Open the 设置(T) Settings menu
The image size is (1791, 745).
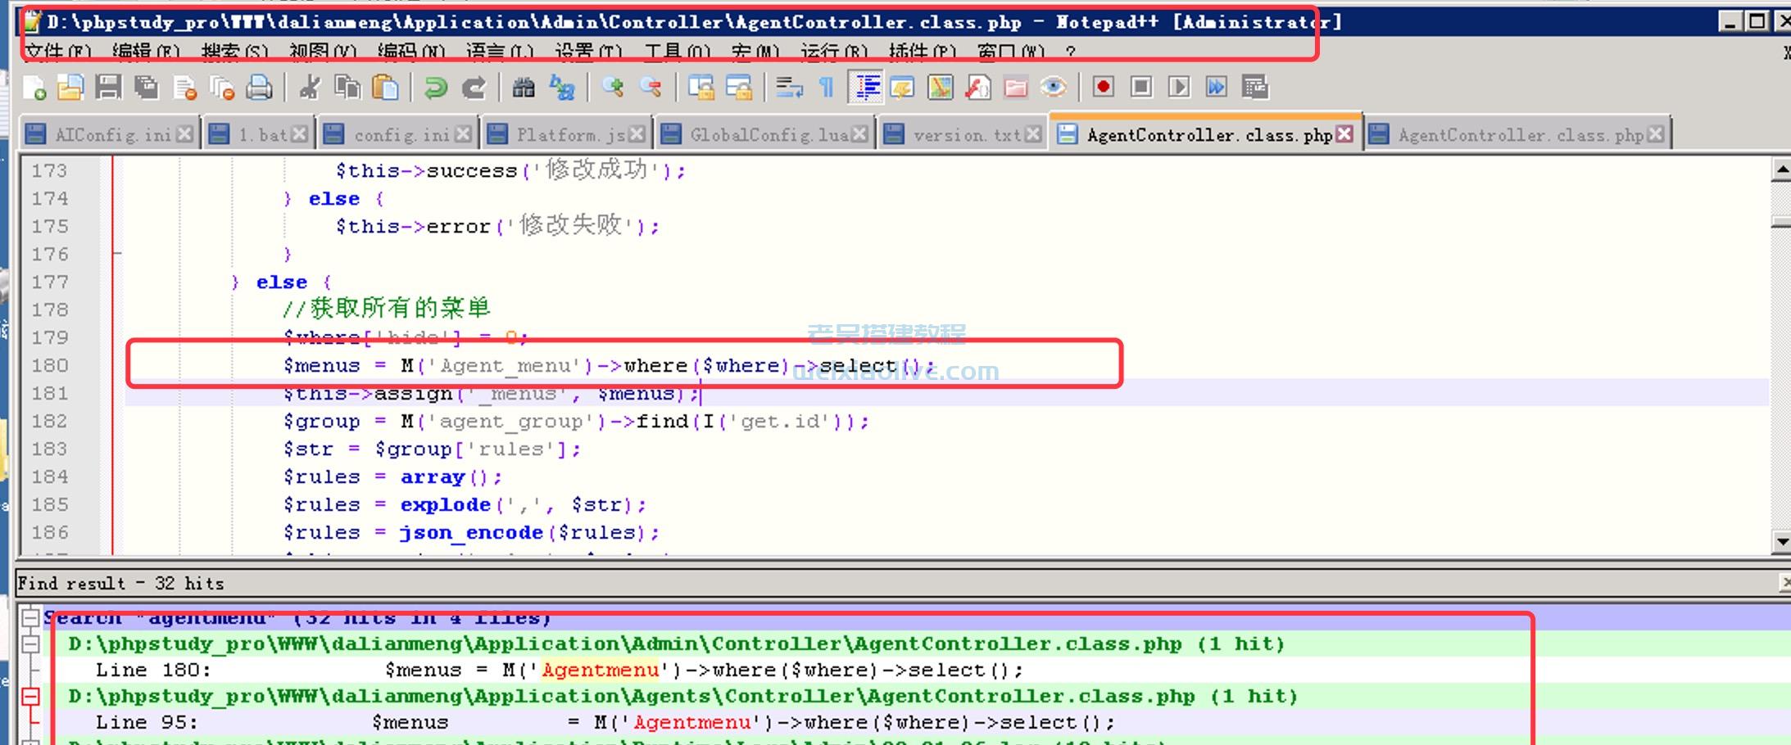click(588, 52)
